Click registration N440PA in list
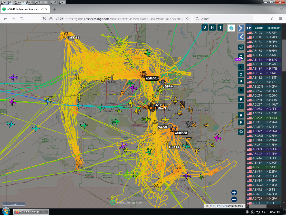286x215 pixels. click(x=271, y=87)
